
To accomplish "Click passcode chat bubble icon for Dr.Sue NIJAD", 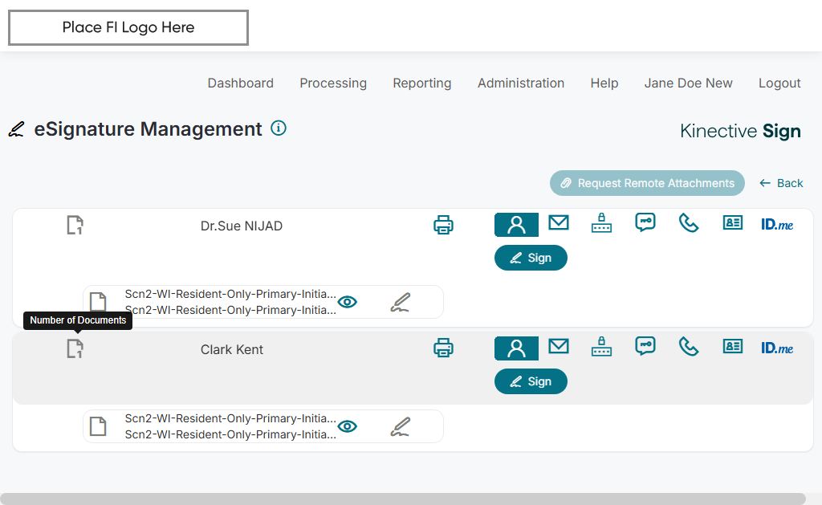I will point(645,223).
